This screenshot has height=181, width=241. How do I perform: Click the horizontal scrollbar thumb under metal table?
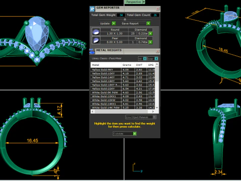pyautogui.click(x=121, y=112)
